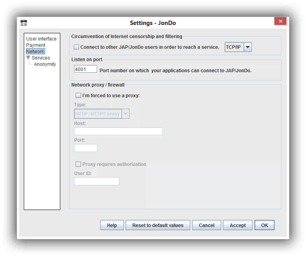Open Help for the settings dialog
The height and width of the screenshot is (256, 306).
pyautogui.click(x=112, y=225)
